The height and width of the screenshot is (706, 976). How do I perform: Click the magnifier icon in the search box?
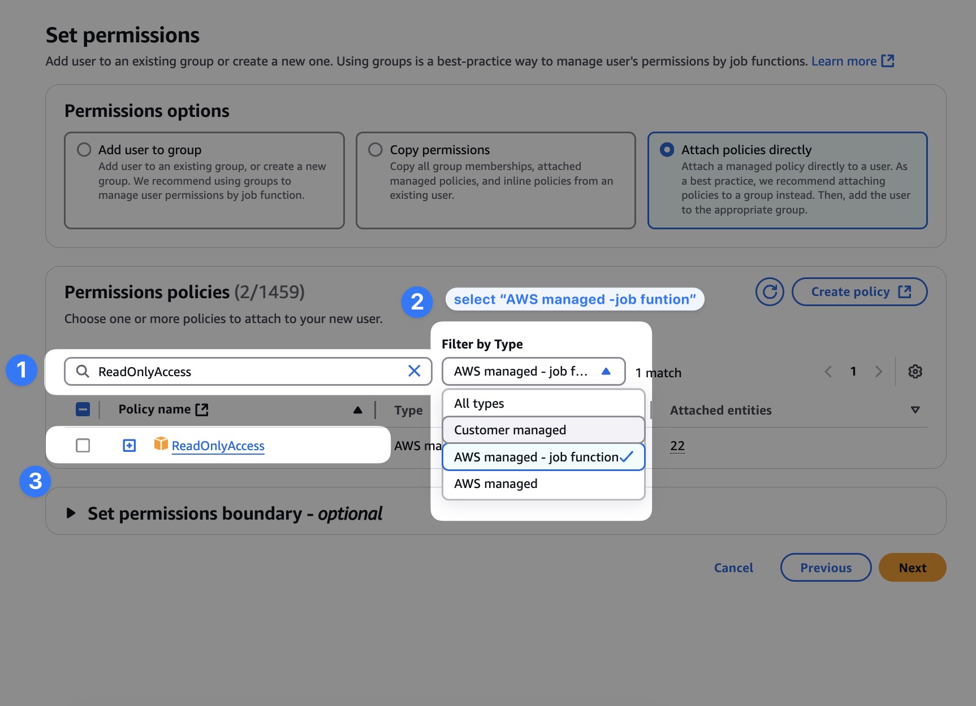pos(83,371)
